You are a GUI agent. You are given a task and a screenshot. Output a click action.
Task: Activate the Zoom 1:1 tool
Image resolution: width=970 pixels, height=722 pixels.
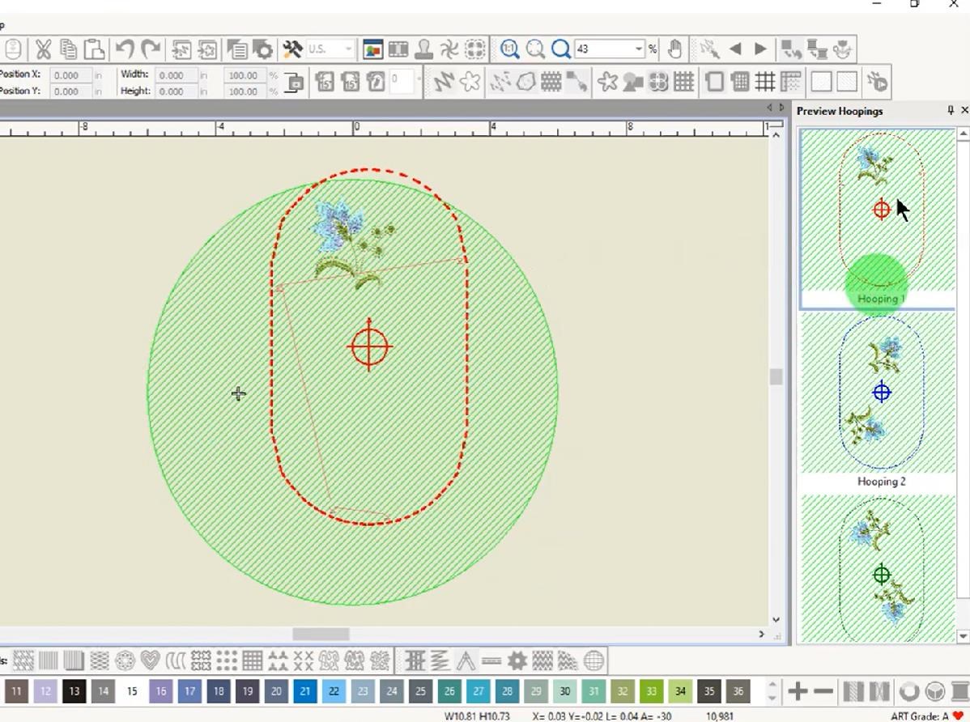click(508, 49)
